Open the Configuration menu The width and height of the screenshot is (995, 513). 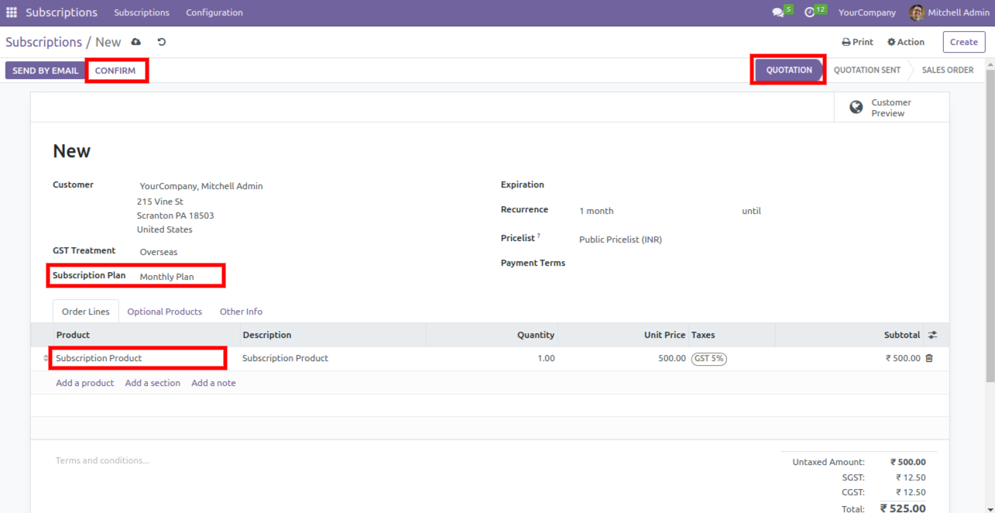point(214,12)
